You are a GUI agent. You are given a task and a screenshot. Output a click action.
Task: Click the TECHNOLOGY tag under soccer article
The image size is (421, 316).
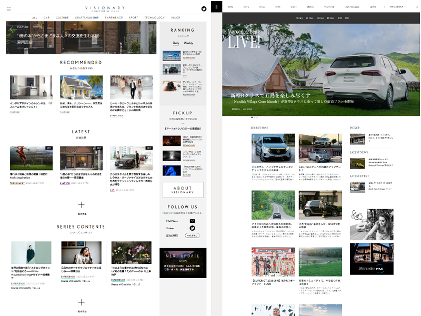17,183
